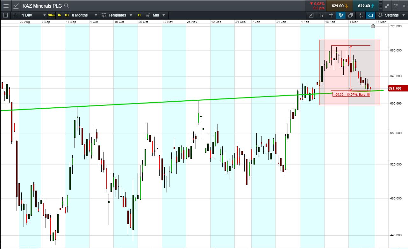Click the 480.000 price axis label
This screenshot has width=408, height=249.
(x=396, y=199)
